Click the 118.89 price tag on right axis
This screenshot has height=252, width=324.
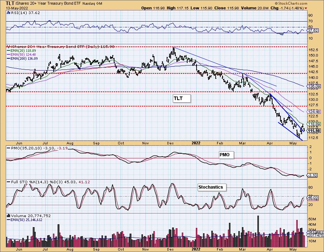(x=314, y=124)
